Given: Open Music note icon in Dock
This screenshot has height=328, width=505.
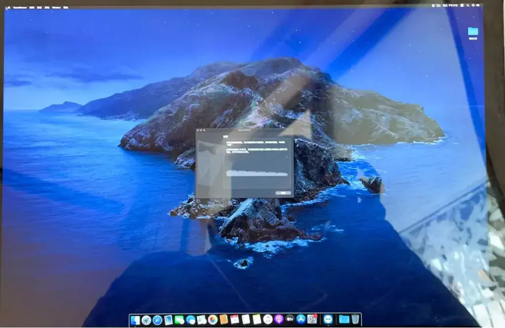Looking at the screenshot, I should (268, 319).
